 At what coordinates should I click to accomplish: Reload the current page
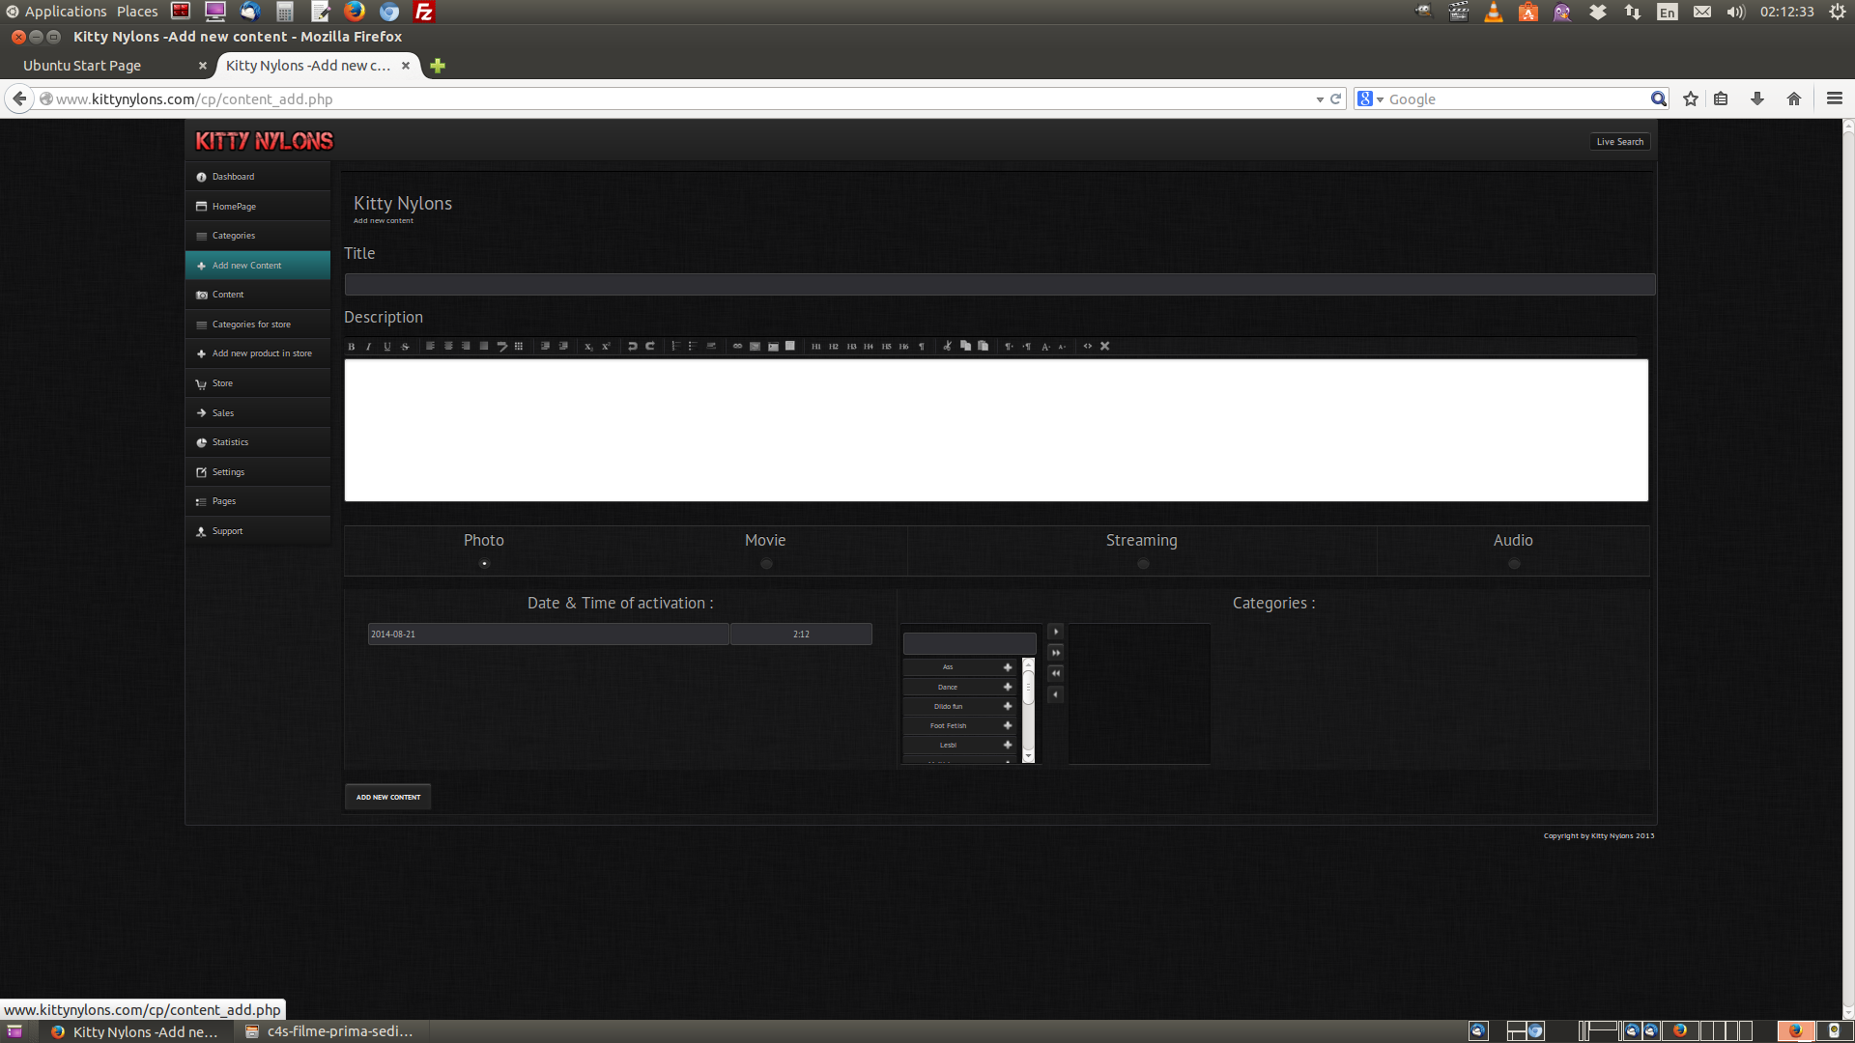[x=1336, y=99]
